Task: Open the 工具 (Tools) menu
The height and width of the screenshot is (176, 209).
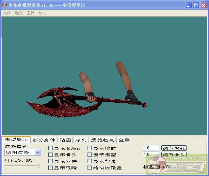Action: click(30, 13)
